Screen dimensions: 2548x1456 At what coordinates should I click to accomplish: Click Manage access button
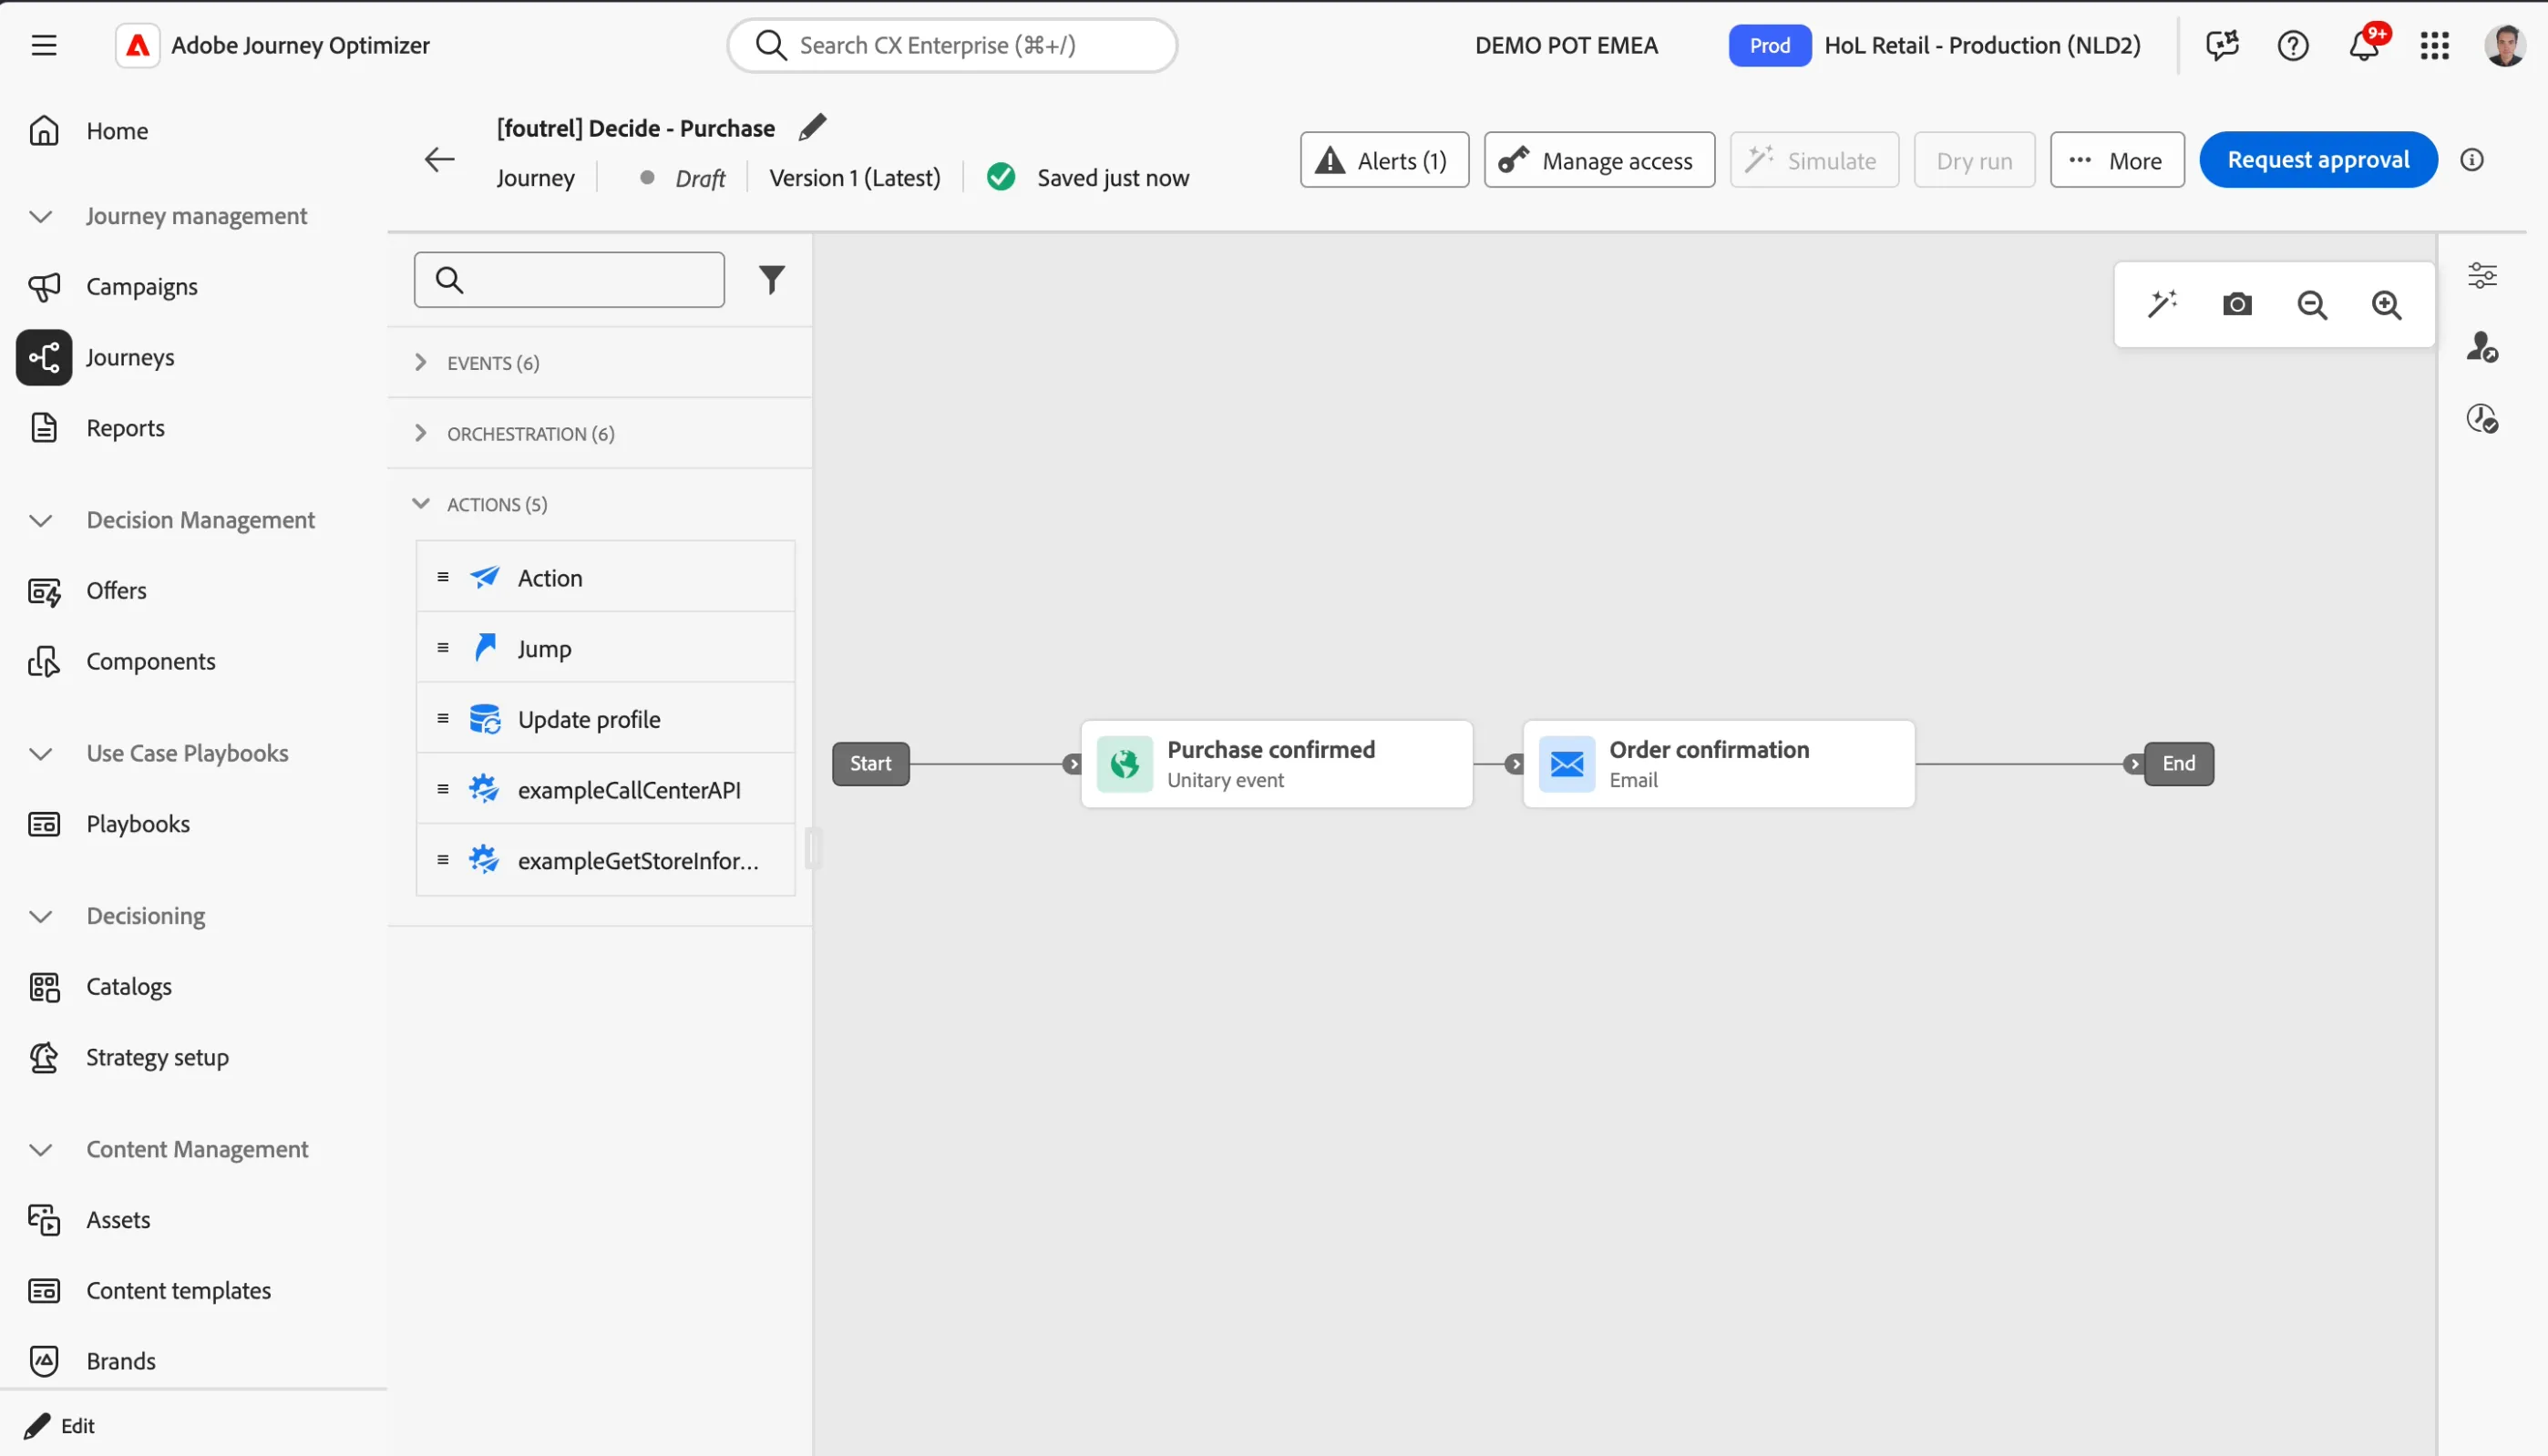point(1599,160)
